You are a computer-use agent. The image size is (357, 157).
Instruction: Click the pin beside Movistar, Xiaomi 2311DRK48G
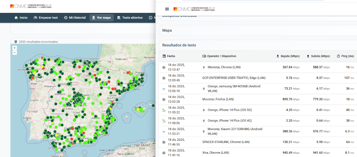(204, 131)
